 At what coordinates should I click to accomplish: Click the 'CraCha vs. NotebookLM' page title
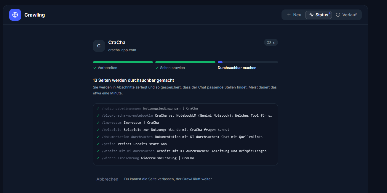coord(213,115)
